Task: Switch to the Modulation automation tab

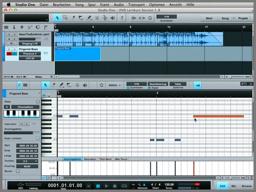Action: click(90, 159)
